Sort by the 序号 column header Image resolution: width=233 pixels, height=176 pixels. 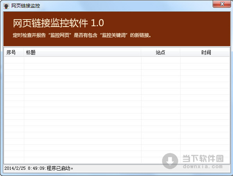[x=14, y=52]
